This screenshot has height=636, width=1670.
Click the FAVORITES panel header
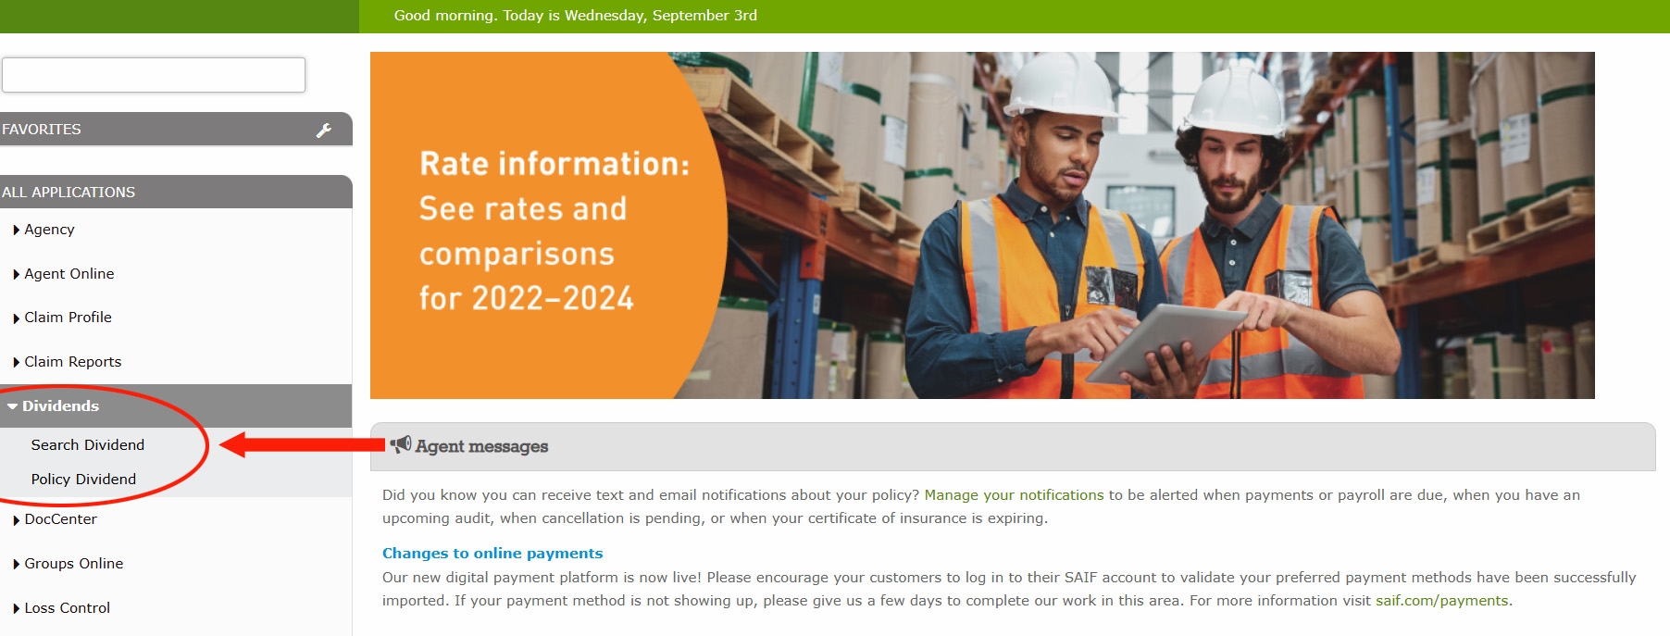click(139, 130)
